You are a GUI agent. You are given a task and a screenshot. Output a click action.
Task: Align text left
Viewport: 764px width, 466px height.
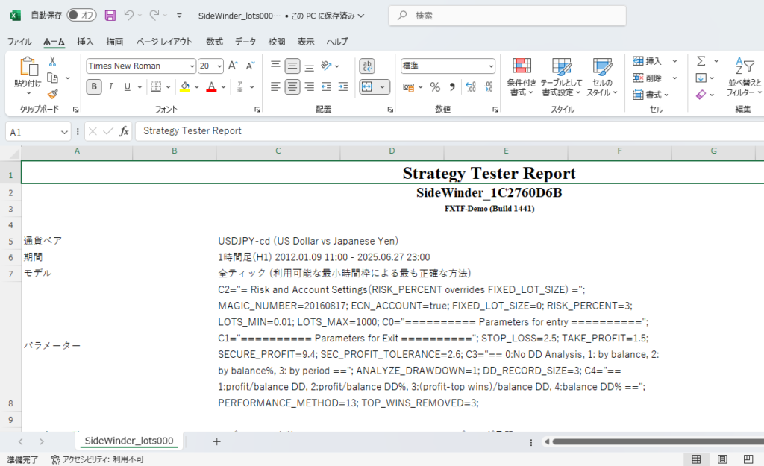pyautogui.click(x=275, y=86)
